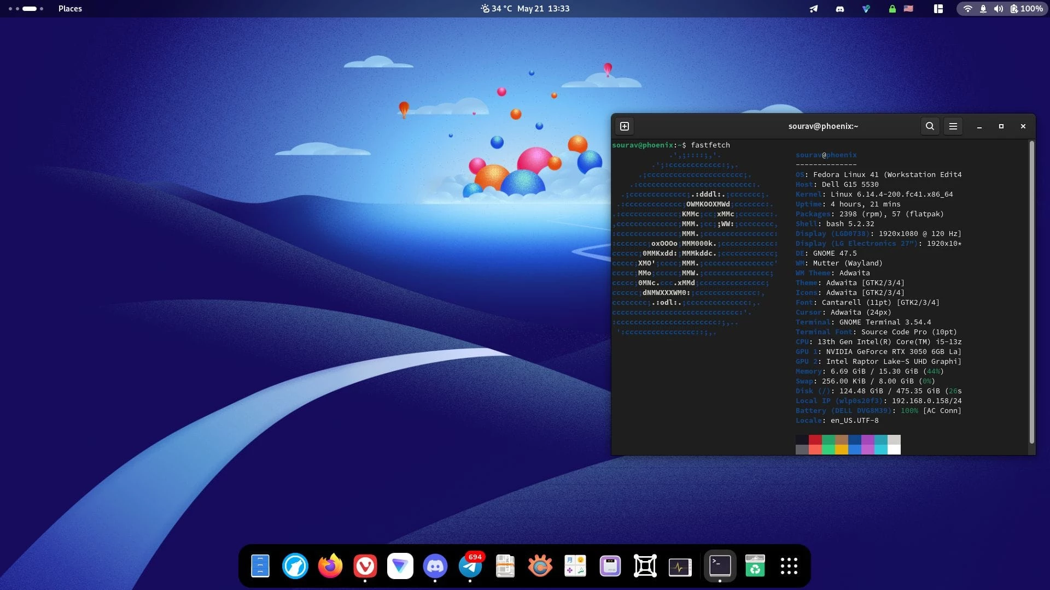Click the search icon in the terminal header bar
Viewport: 1050px width, 590px height.
(930, 126)
